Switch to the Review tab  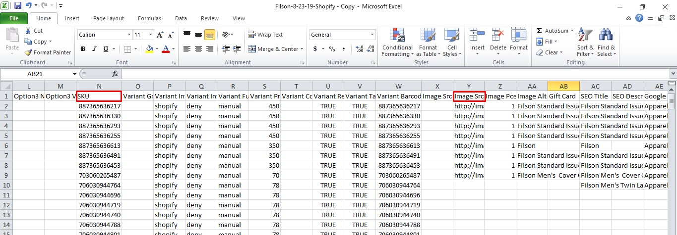[x=210, y=18]
